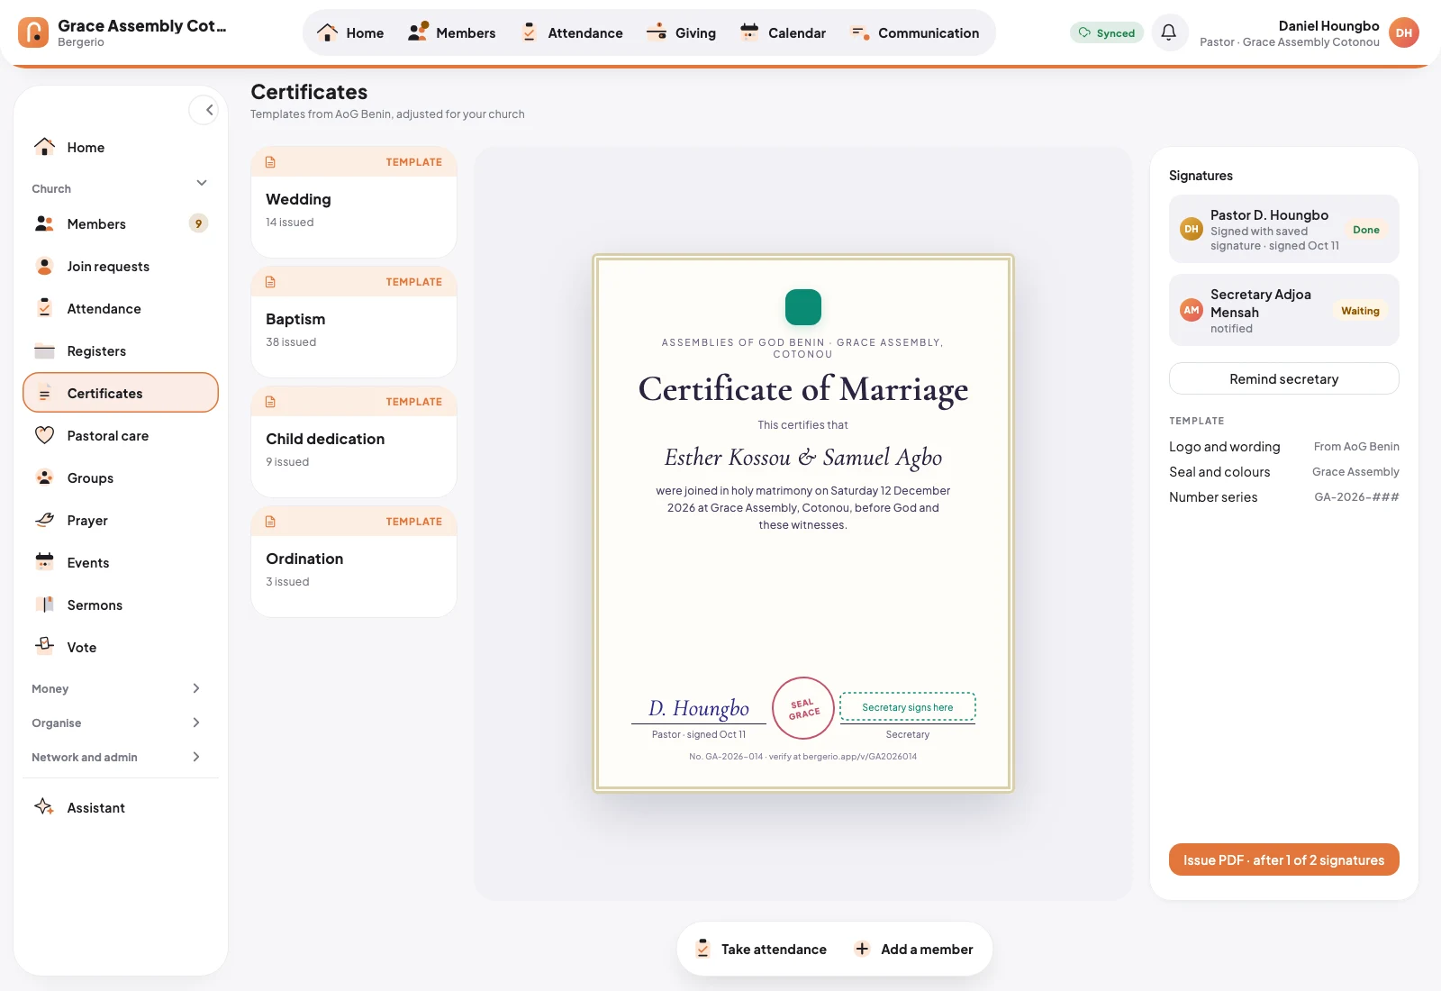The height and width of the screenshot is (991, 1441).
Task: Click the Members count badge 9
Action: tap(198, 223)
